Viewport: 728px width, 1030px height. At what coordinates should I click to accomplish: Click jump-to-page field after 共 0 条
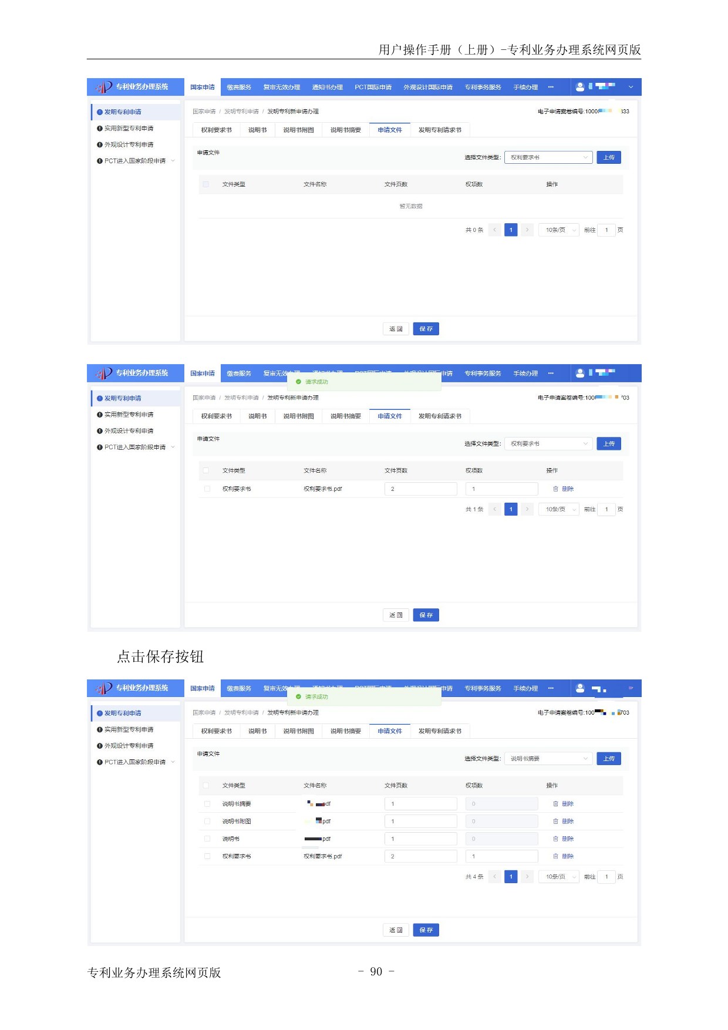(x=606, y=230)
